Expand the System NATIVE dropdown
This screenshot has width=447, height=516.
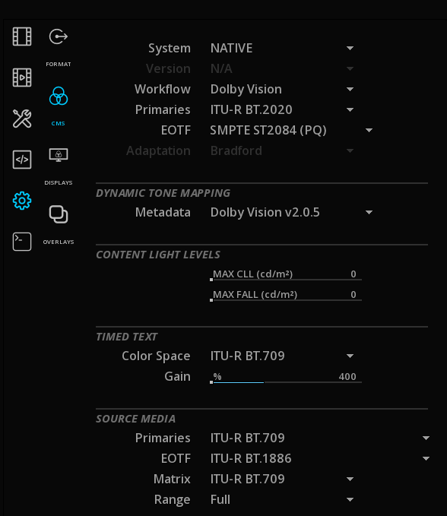(282, 48)
